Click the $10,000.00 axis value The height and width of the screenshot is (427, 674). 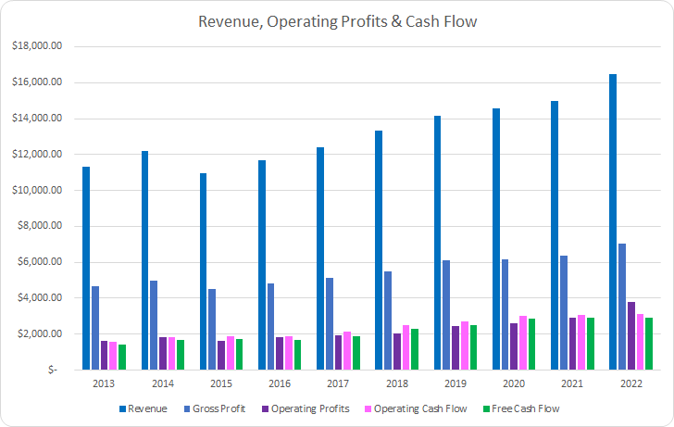(x=37, y=190)
